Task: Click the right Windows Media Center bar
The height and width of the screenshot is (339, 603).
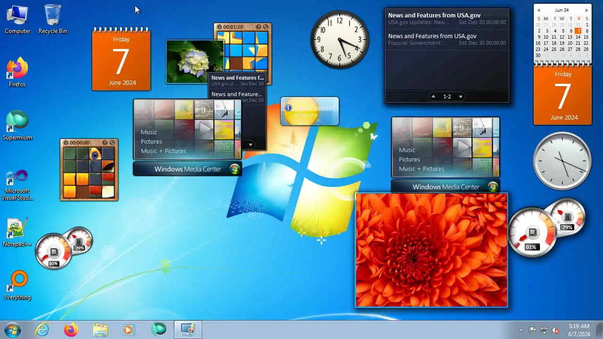Action: click(x=446, y=187)
